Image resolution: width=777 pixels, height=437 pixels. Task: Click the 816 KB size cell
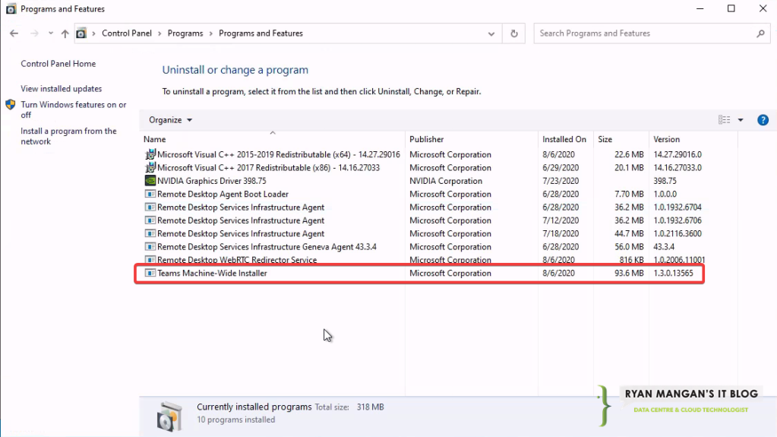pyautogui.click(x=631, y=260)
